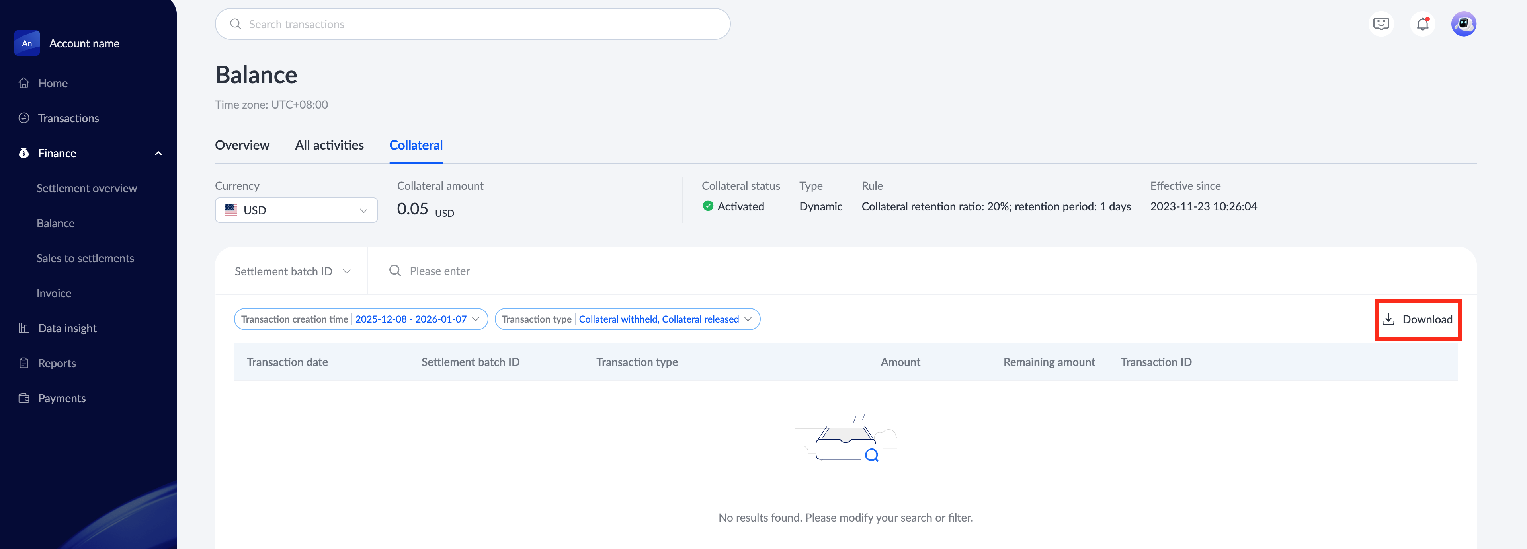Open the user avatar profile menu
Viewport: 1527px width, 549px height.
pyautogui.click(x=1463, y=24)
